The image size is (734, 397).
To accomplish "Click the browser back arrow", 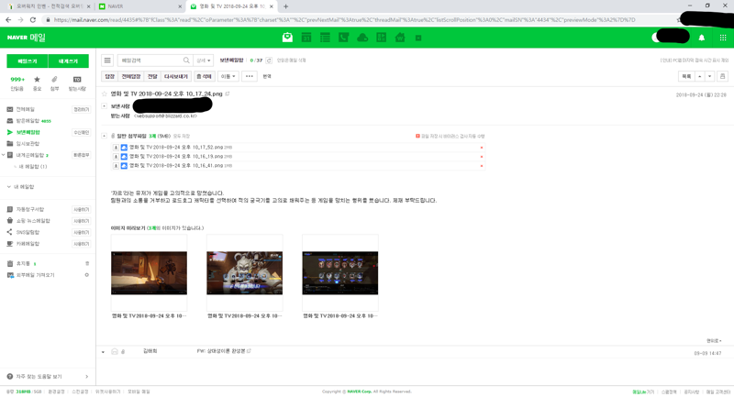I will coord(8,20).
